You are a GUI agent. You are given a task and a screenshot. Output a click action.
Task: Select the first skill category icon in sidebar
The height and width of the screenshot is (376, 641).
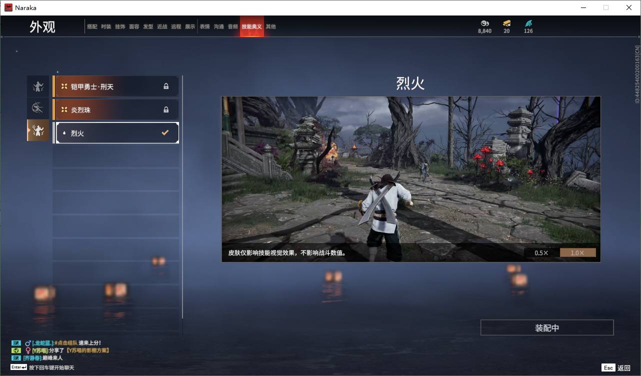(38, 86)
